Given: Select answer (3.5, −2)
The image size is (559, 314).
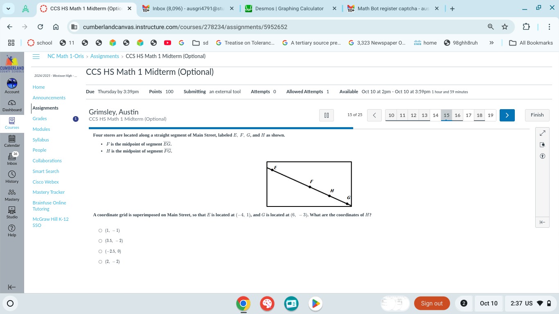Looking at the screenshot, I should click(100, 241).
